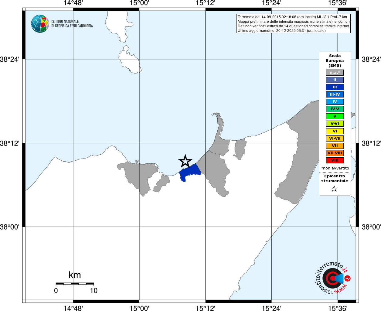Screen dimensions: 381x311
Task: Click the legend epicenter star symbol
Action: (x=334, y=189)
